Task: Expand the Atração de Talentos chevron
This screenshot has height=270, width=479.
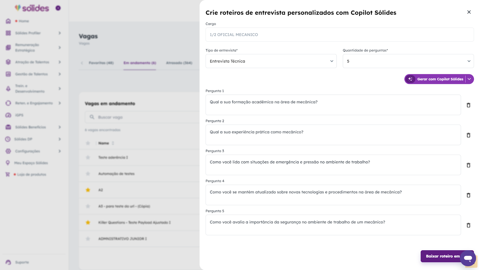Action: (60, 62)
